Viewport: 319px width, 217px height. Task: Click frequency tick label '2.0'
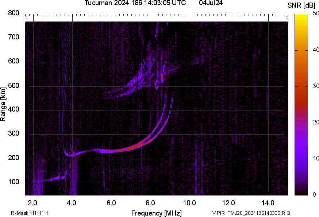point(32,203)
